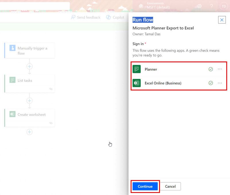Add a step above List tasks
This screenshot has width=230, height=195.
(x=30, y=66)
